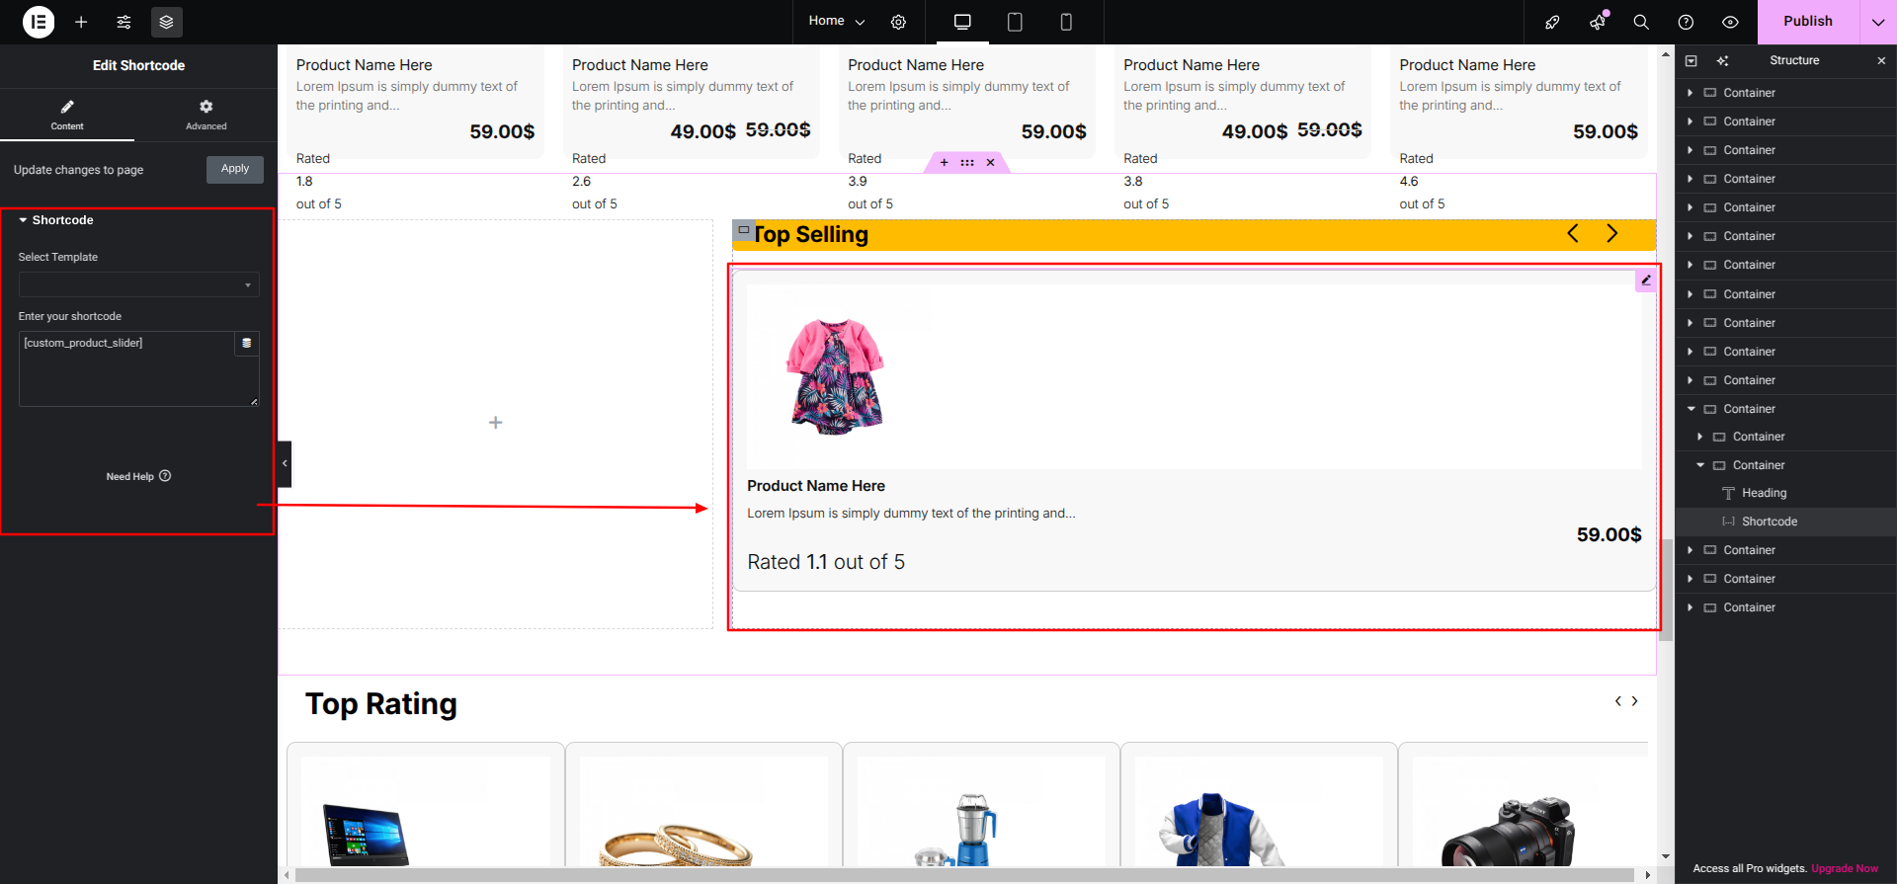This screenshot has width=1897, height=884.
Task: Click the shortcode text area
Action: click(126, 368)
